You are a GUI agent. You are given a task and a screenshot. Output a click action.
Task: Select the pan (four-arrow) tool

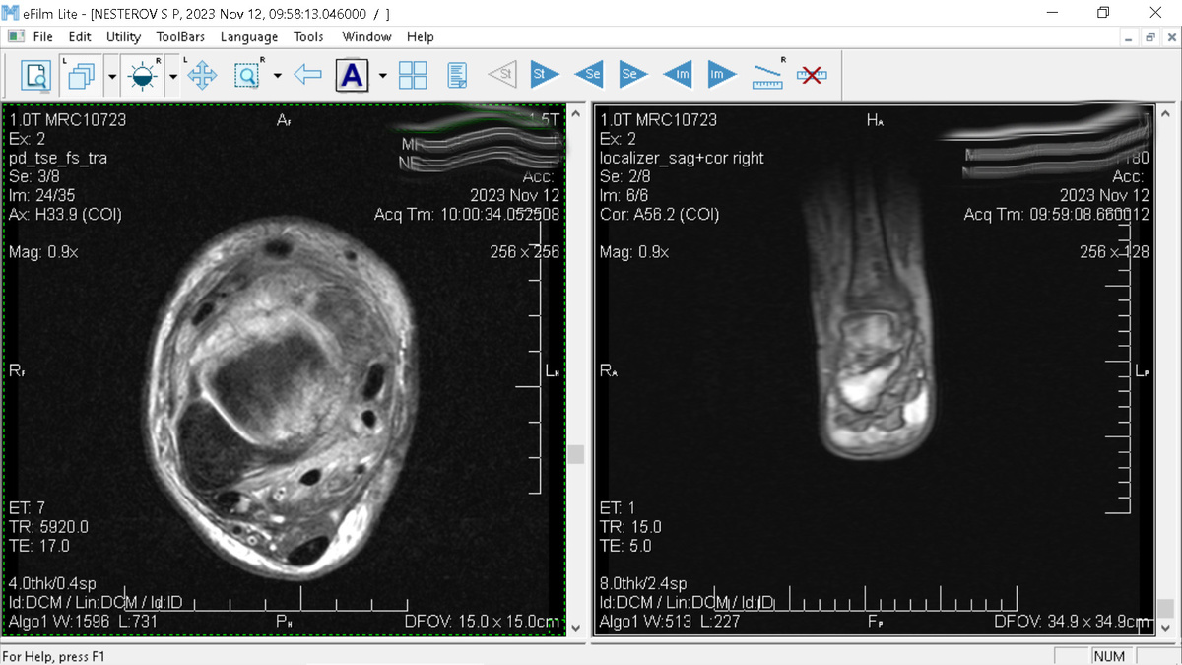point(202,75)
